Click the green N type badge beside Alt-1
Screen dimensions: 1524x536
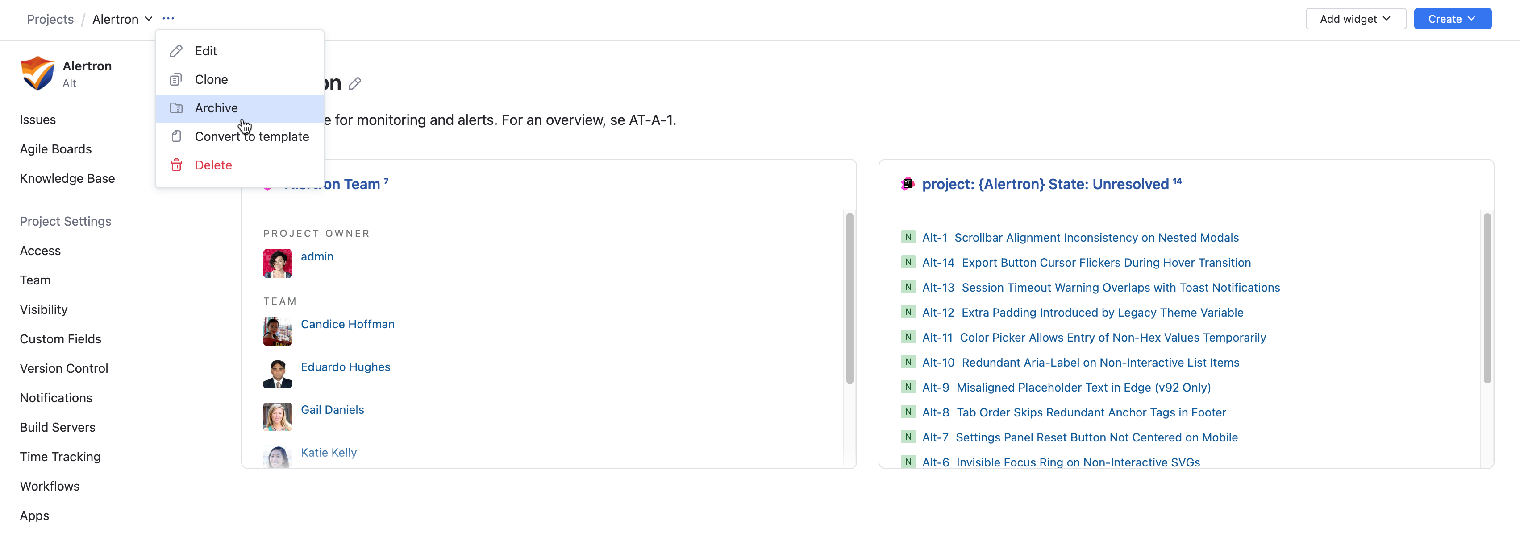click(907, 237)
